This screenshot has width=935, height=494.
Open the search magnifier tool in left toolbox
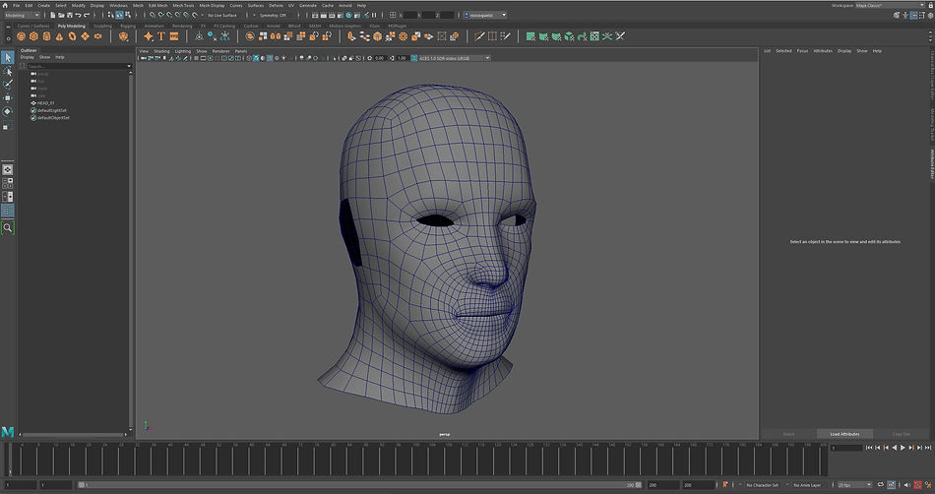click(x=7, y=227)
